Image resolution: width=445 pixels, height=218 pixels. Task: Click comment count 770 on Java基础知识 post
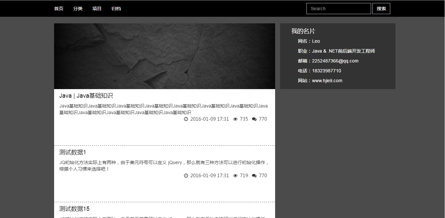[263, 119]
